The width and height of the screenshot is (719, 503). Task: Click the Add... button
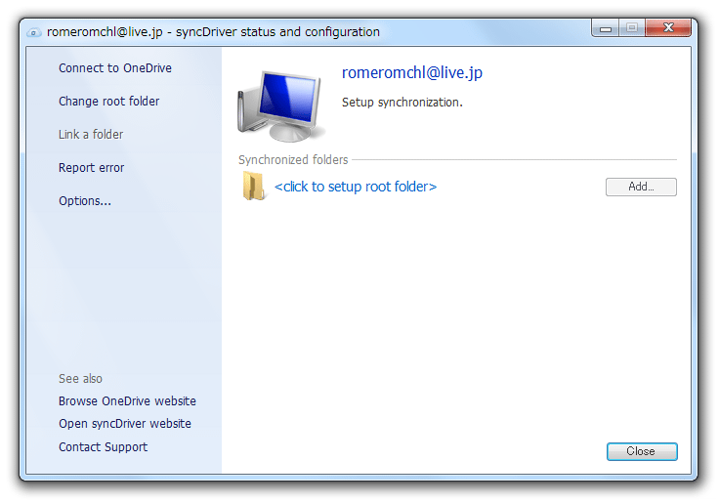point(641,187)
